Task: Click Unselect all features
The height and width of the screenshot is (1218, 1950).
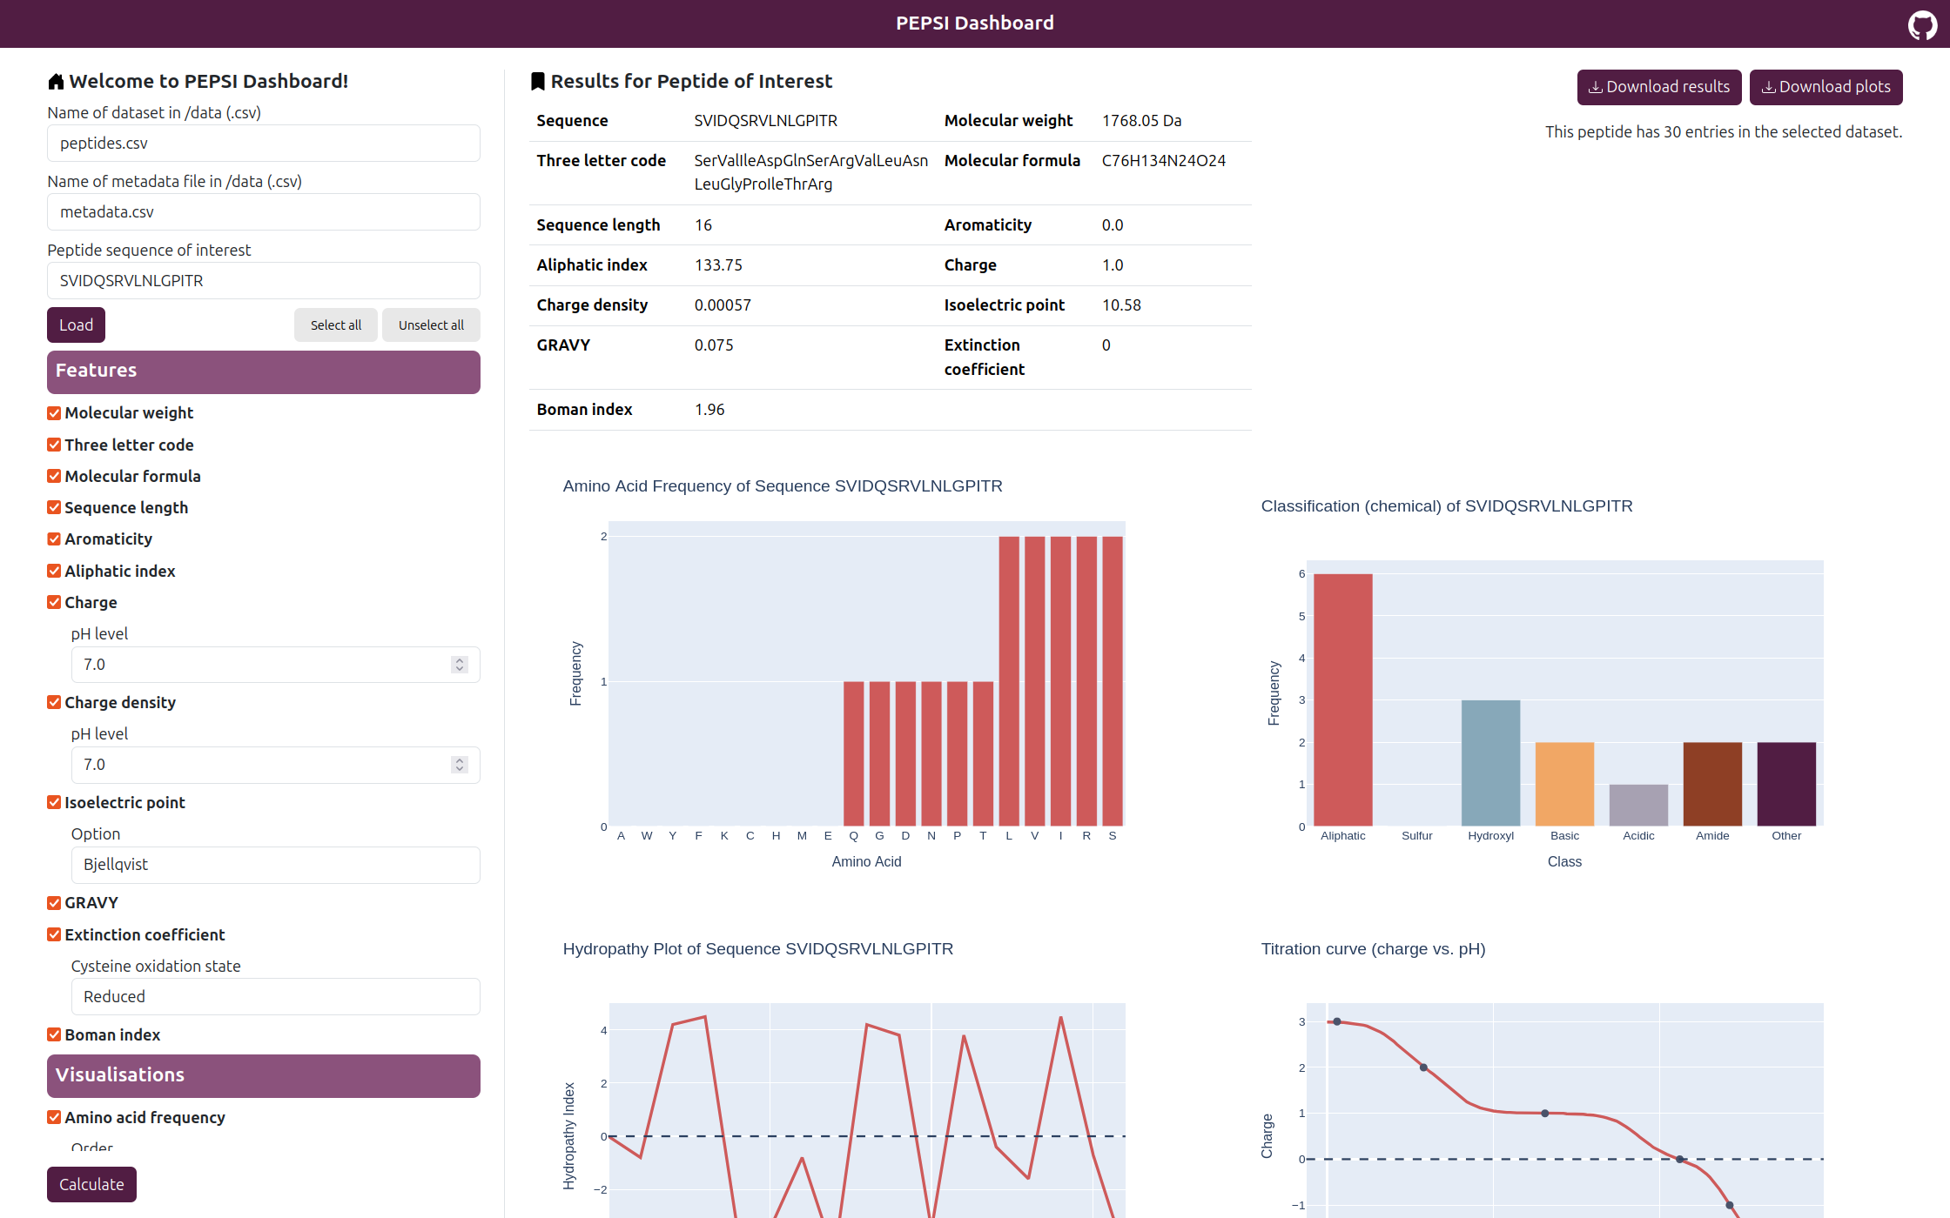Action: tap(431, 325)
